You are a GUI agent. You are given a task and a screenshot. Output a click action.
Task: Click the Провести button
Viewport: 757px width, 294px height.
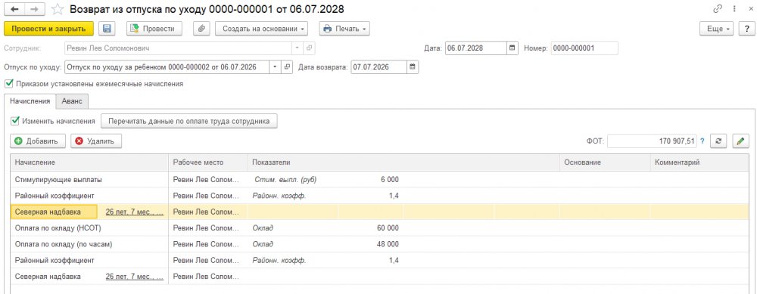154,29
